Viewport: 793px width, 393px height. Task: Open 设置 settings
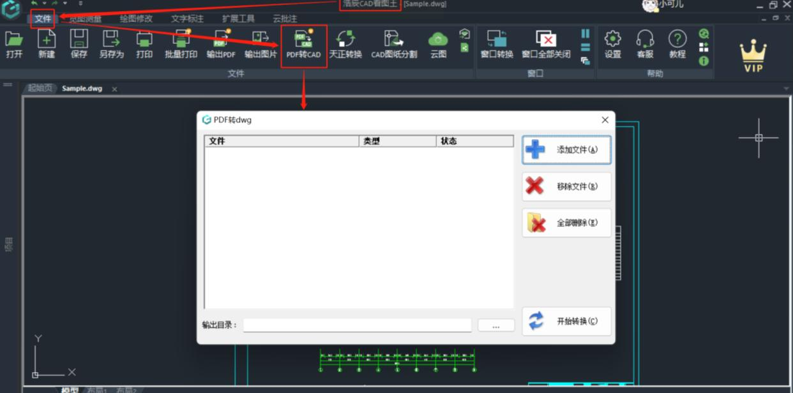[x=613, y=44]
